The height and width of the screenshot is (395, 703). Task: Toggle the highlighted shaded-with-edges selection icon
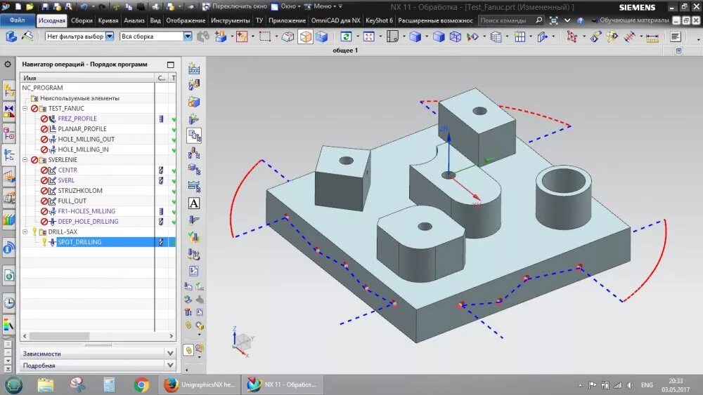coord(305,36)
